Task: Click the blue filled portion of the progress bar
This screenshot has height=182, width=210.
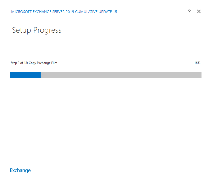Action: coord(25,75)
